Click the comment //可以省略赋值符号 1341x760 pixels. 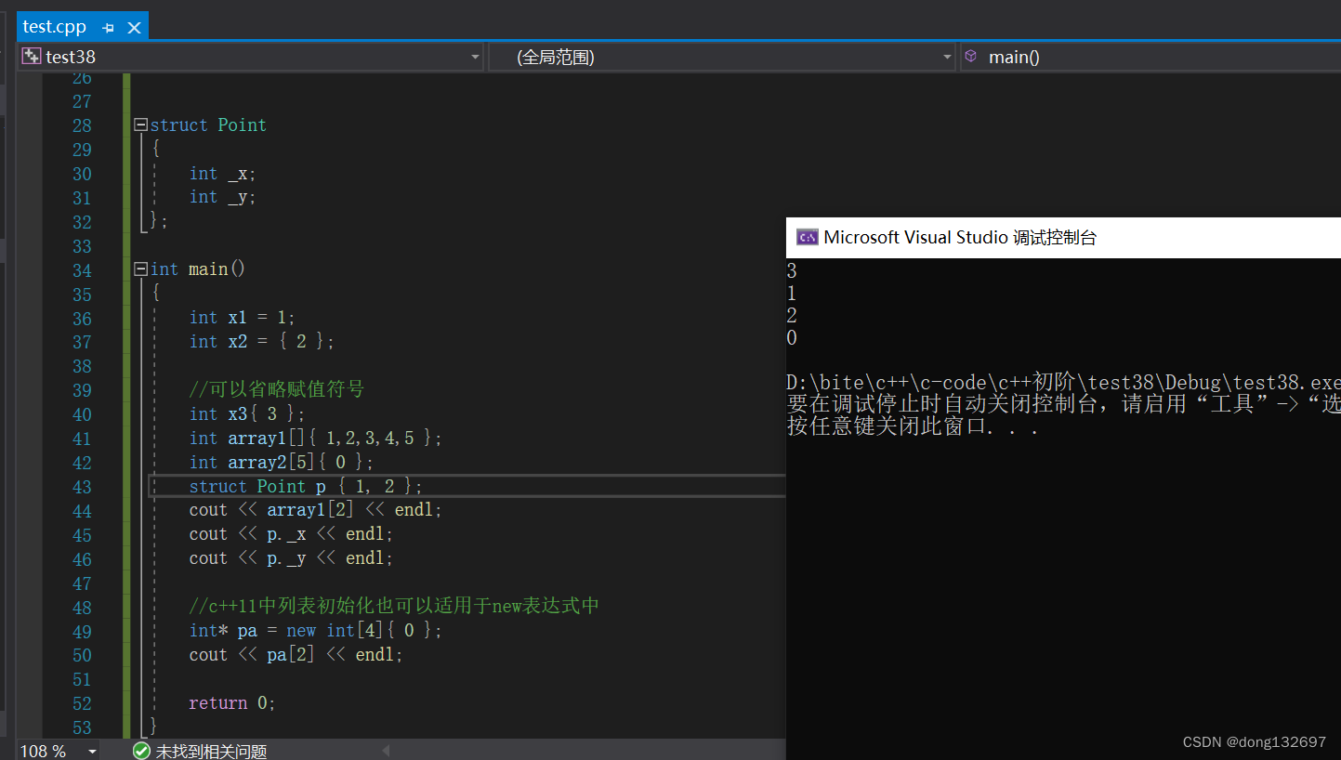point(277,389)
